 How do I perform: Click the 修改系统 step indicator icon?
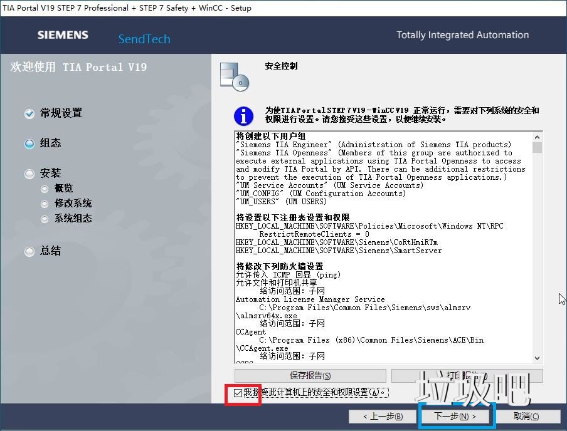pos(45,204)
